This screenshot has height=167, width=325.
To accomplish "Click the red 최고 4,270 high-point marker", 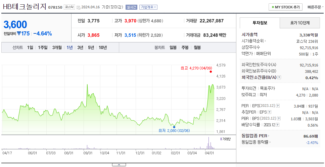I will (x=211, y=71).
